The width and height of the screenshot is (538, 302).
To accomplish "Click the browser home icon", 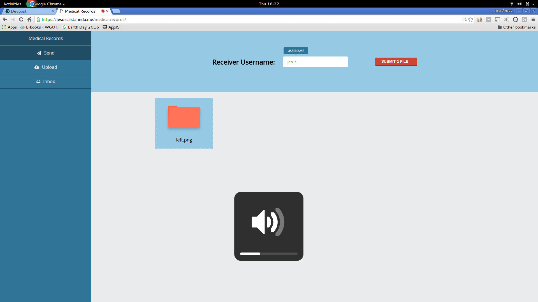I will 29,20.
